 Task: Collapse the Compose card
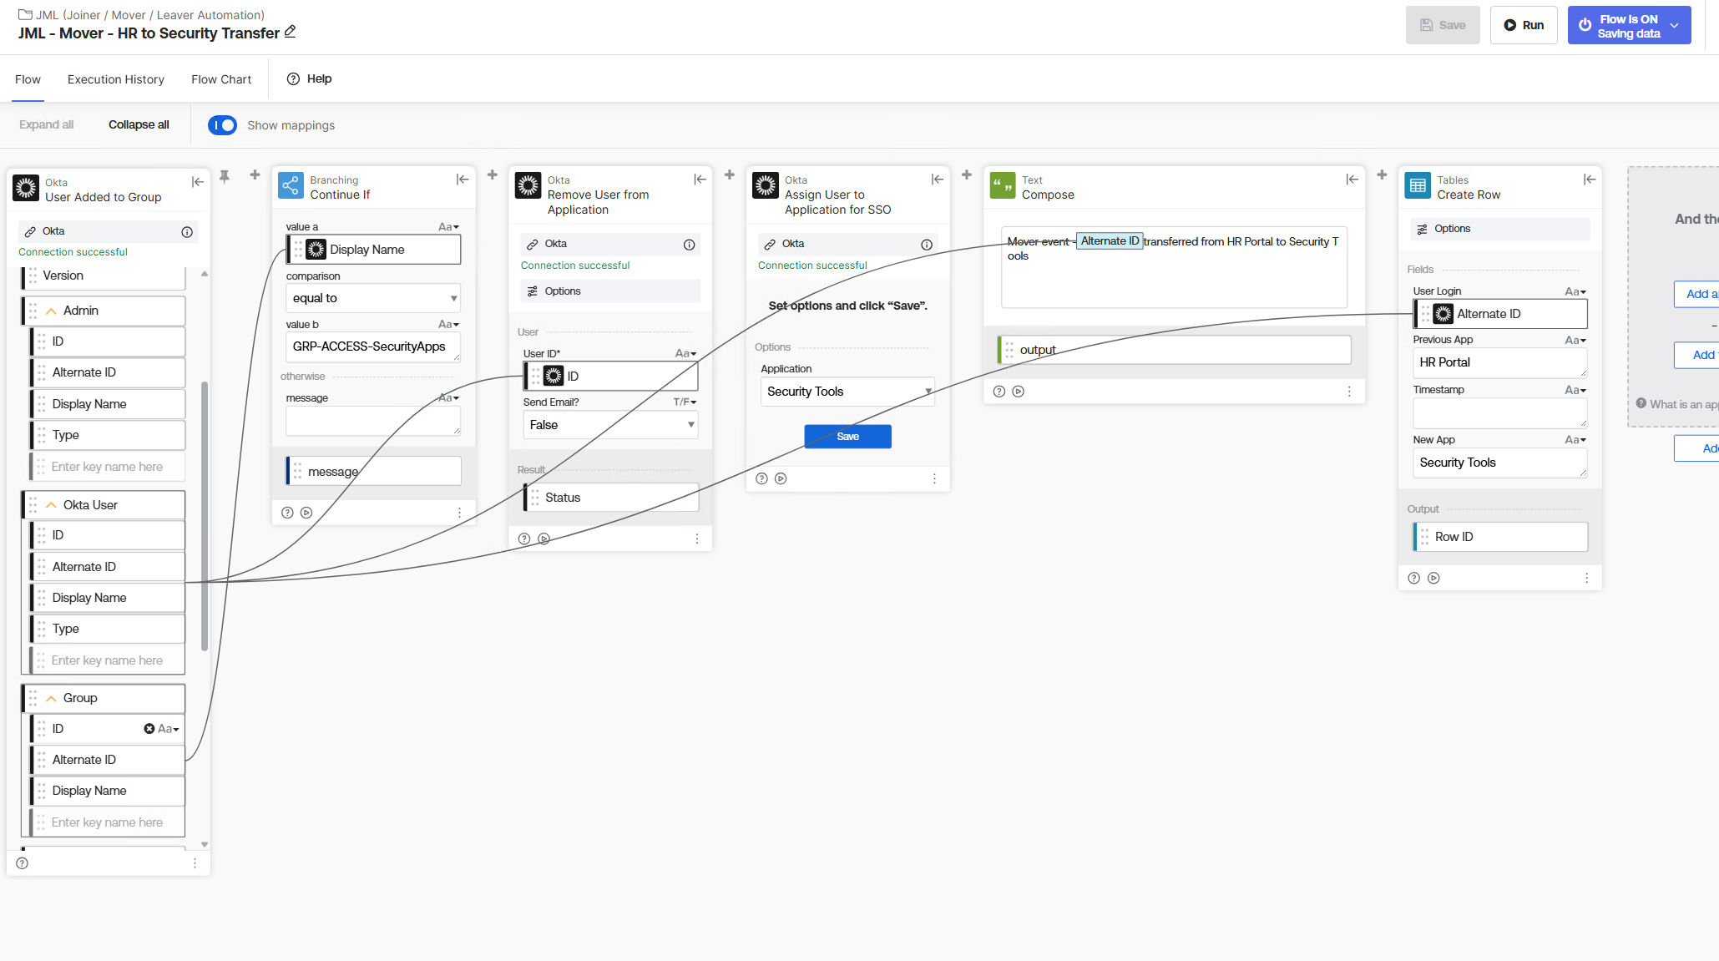(x=1352, y=180)
